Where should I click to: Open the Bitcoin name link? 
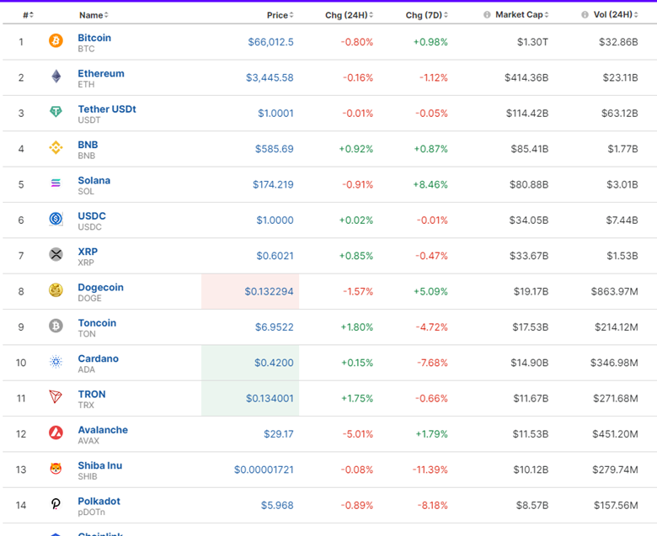coord(94,38)
